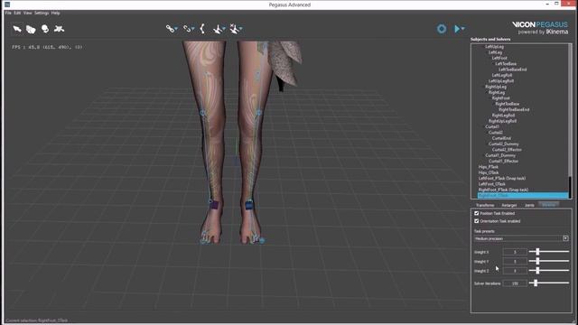Click the highlighted fourth properties tab
The height and width of the screenshot is (325, 578).
pyautogui.click(x=549, y=204)
